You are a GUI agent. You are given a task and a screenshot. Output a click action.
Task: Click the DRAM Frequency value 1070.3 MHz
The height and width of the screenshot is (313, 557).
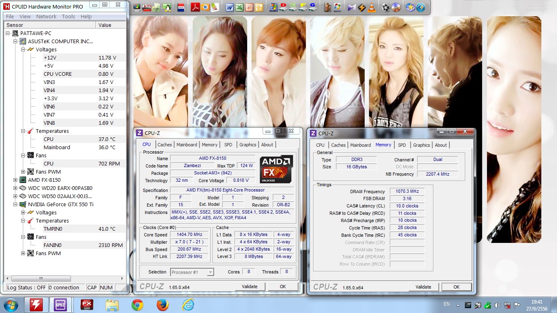pos(407,191)
